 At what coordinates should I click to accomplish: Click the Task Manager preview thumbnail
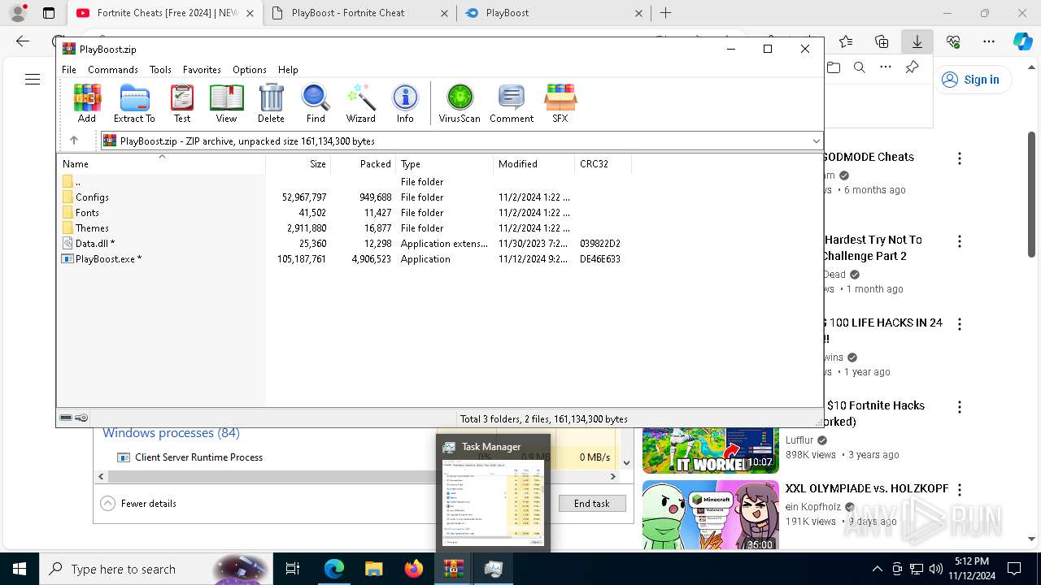(493, 503)
